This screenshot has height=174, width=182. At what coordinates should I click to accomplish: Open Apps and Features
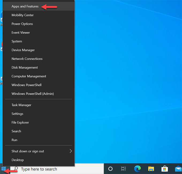click(39, 6)
